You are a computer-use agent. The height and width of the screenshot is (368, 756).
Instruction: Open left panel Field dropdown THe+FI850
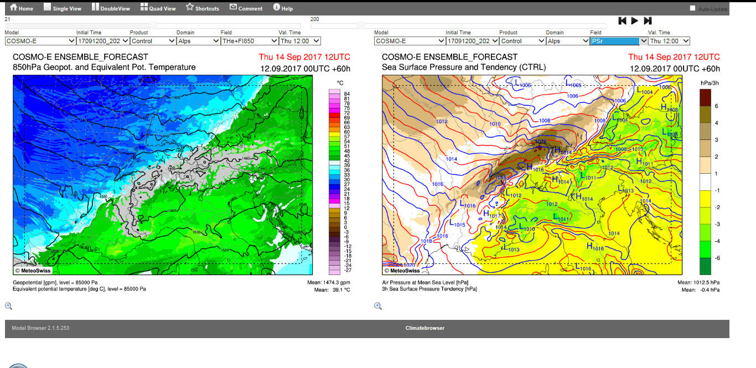click(249, 41)
